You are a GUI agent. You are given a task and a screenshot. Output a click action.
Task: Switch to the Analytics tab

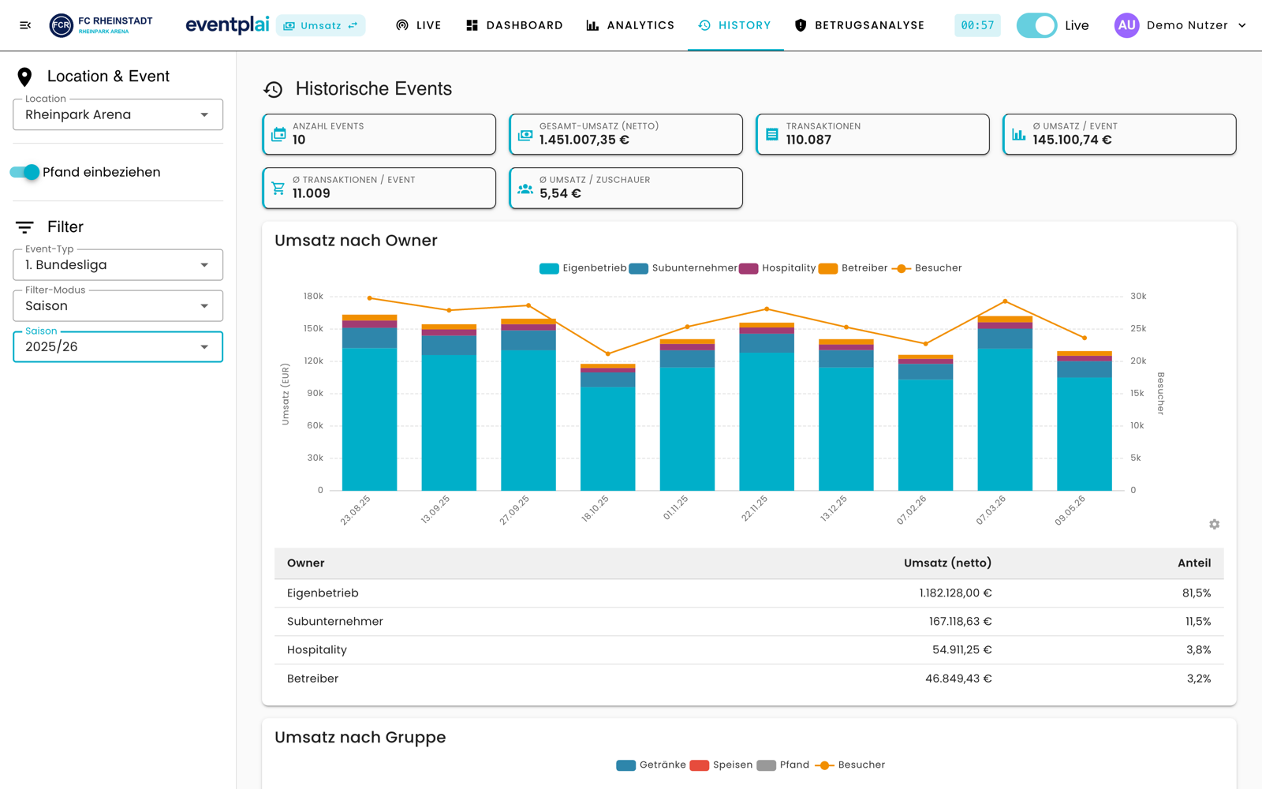630,25
